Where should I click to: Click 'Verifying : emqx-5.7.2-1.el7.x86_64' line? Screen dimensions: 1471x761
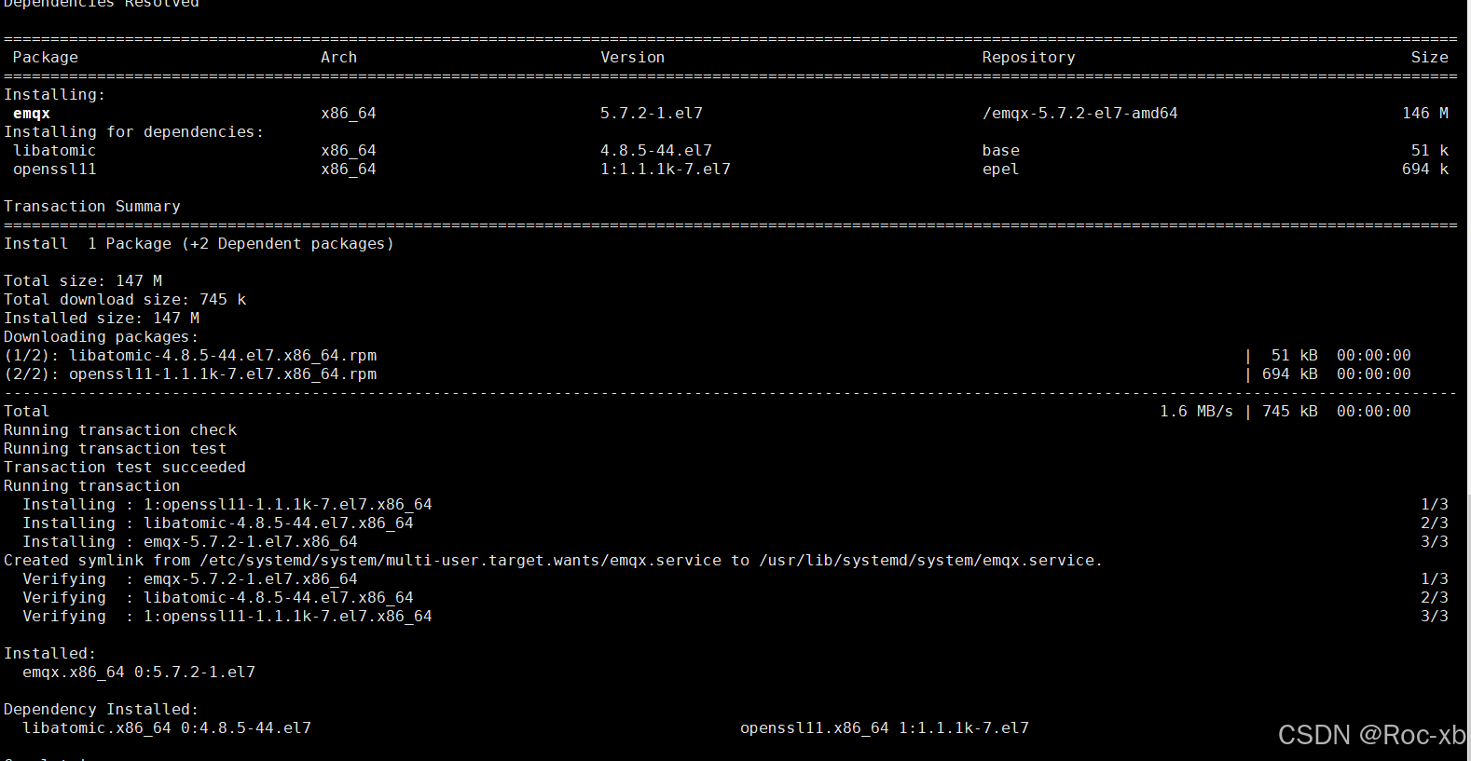(190, 579)
